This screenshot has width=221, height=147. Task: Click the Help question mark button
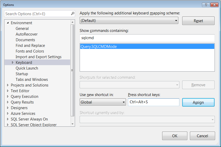(206, 5)
